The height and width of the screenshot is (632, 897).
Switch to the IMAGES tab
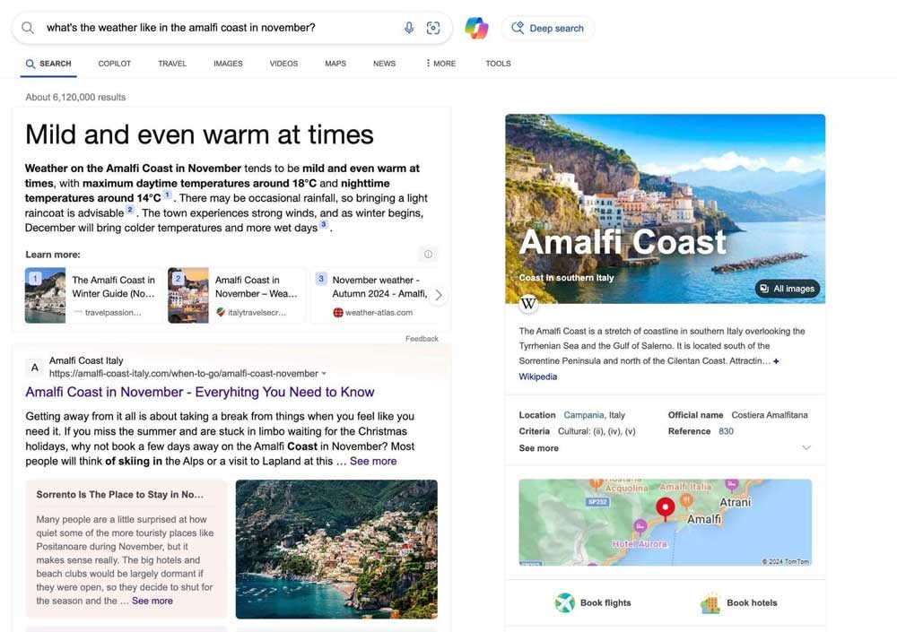pyautogui.click(x=228, y=63)
